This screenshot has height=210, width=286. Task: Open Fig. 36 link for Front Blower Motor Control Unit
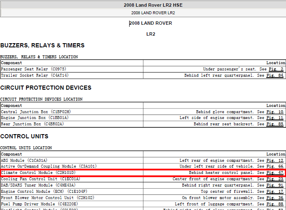click(275, 198)
